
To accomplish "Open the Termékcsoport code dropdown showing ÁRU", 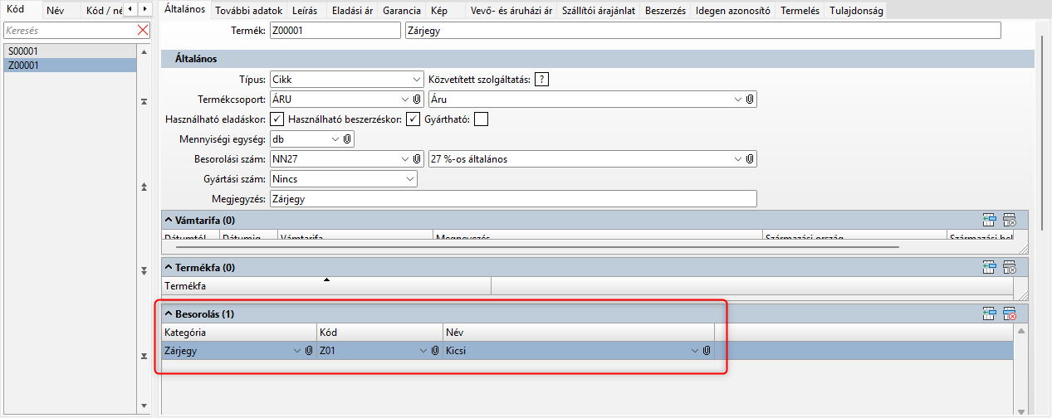I will (404, 99).
